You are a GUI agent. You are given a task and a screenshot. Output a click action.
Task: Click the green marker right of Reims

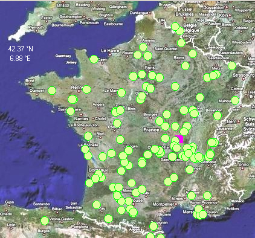pyautogui.click(x=186, y=66)
